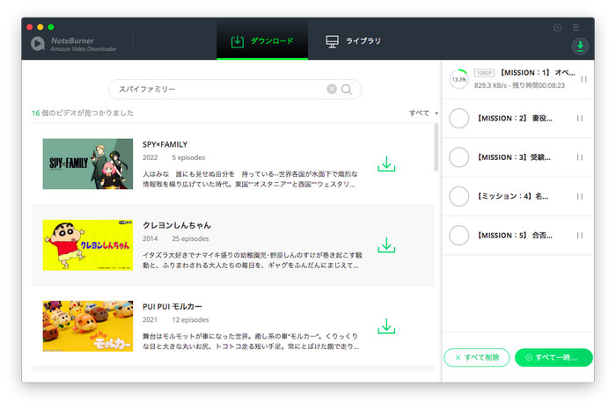Click the '25 episodes' text

click(x=190, y=239)
